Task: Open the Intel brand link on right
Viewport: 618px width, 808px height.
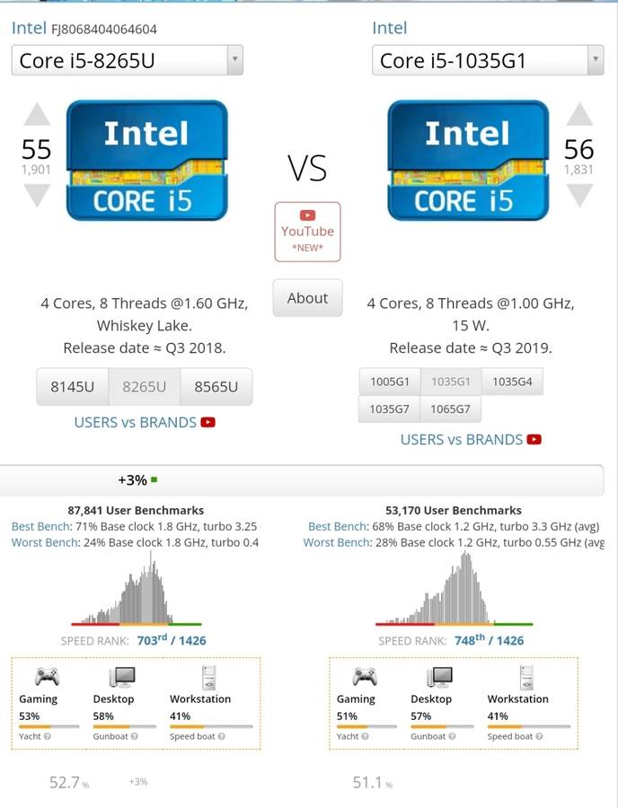Action: [389, 28]
